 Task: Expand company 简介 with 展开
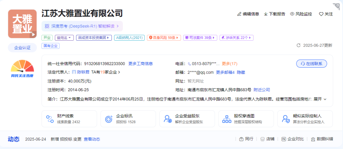(320, 99)
